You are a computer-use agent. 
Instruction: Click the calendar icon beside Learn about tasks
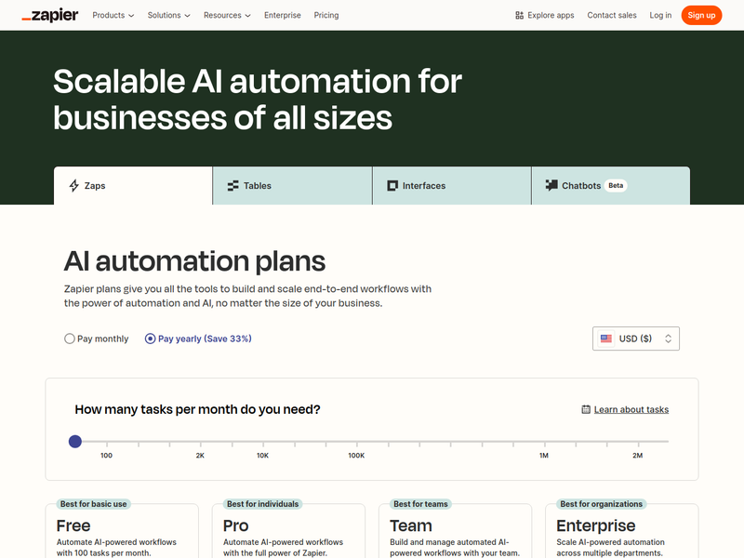click(x=586, y=409)
